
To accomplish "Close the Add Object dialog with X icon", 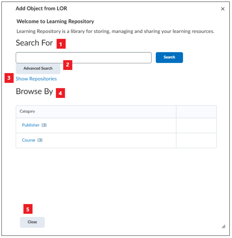I will click(223, 9).
